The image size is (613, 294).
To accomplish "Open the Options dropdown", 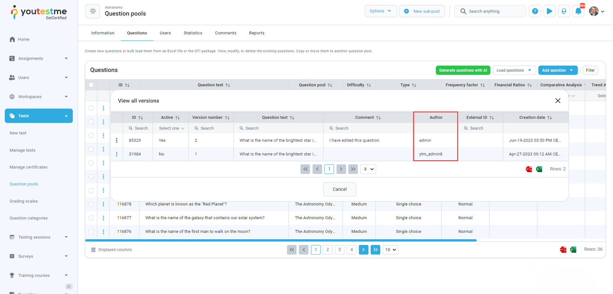I will 380,11.
